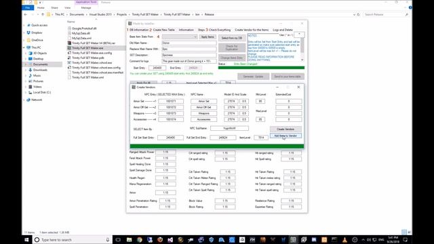Expand Network tree node
Viewport: 434px width, 244px height.
point(24,100)
